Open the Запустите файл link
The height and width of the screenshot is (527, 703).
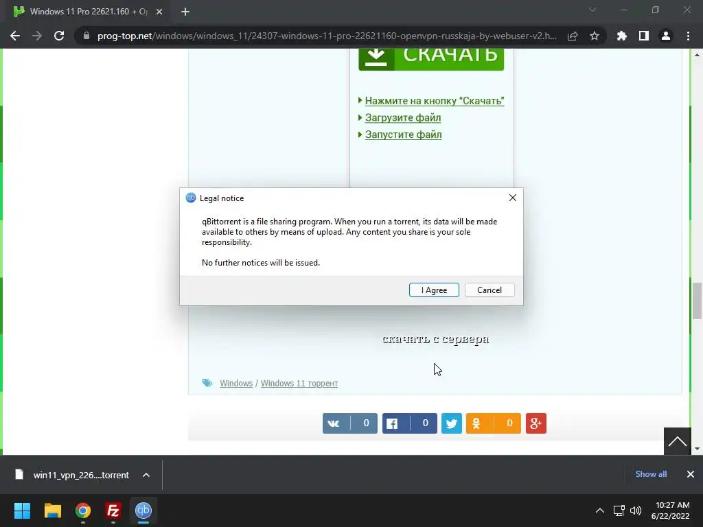point(403,134)
